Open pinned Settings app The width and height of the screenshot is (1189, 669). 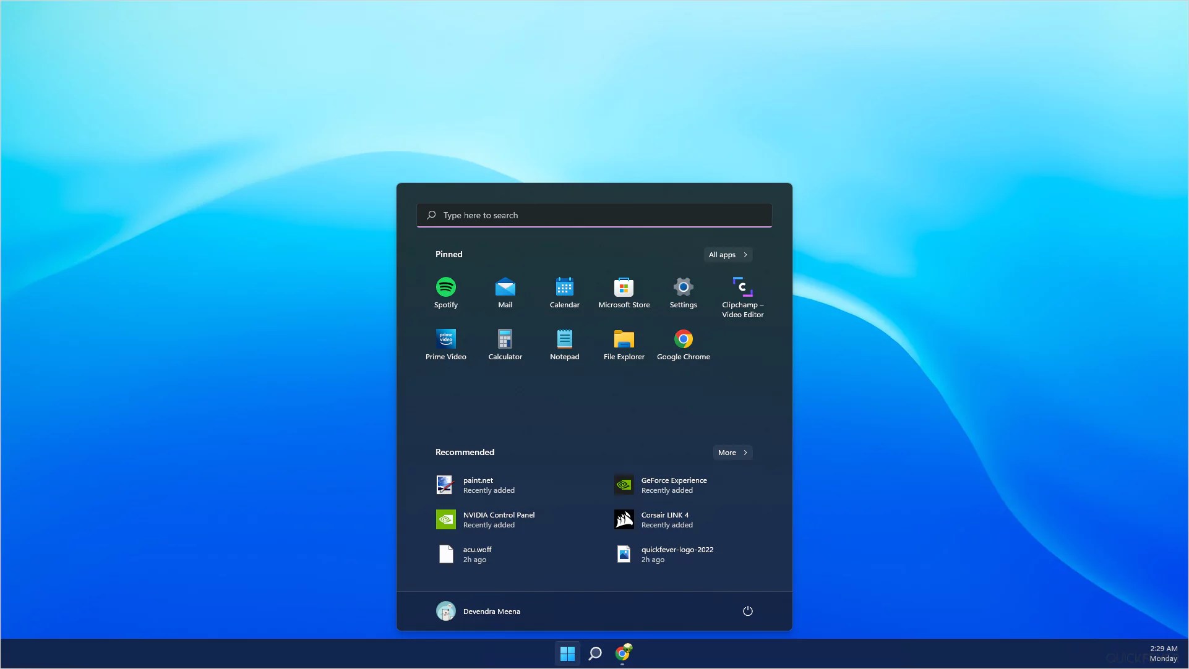683,292
